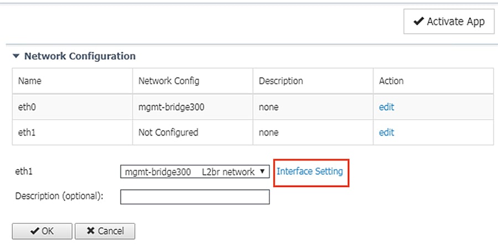Collapse the Network Configuration section triangle
This screenshot has height=250, width=498.
[x=16, y=56]
